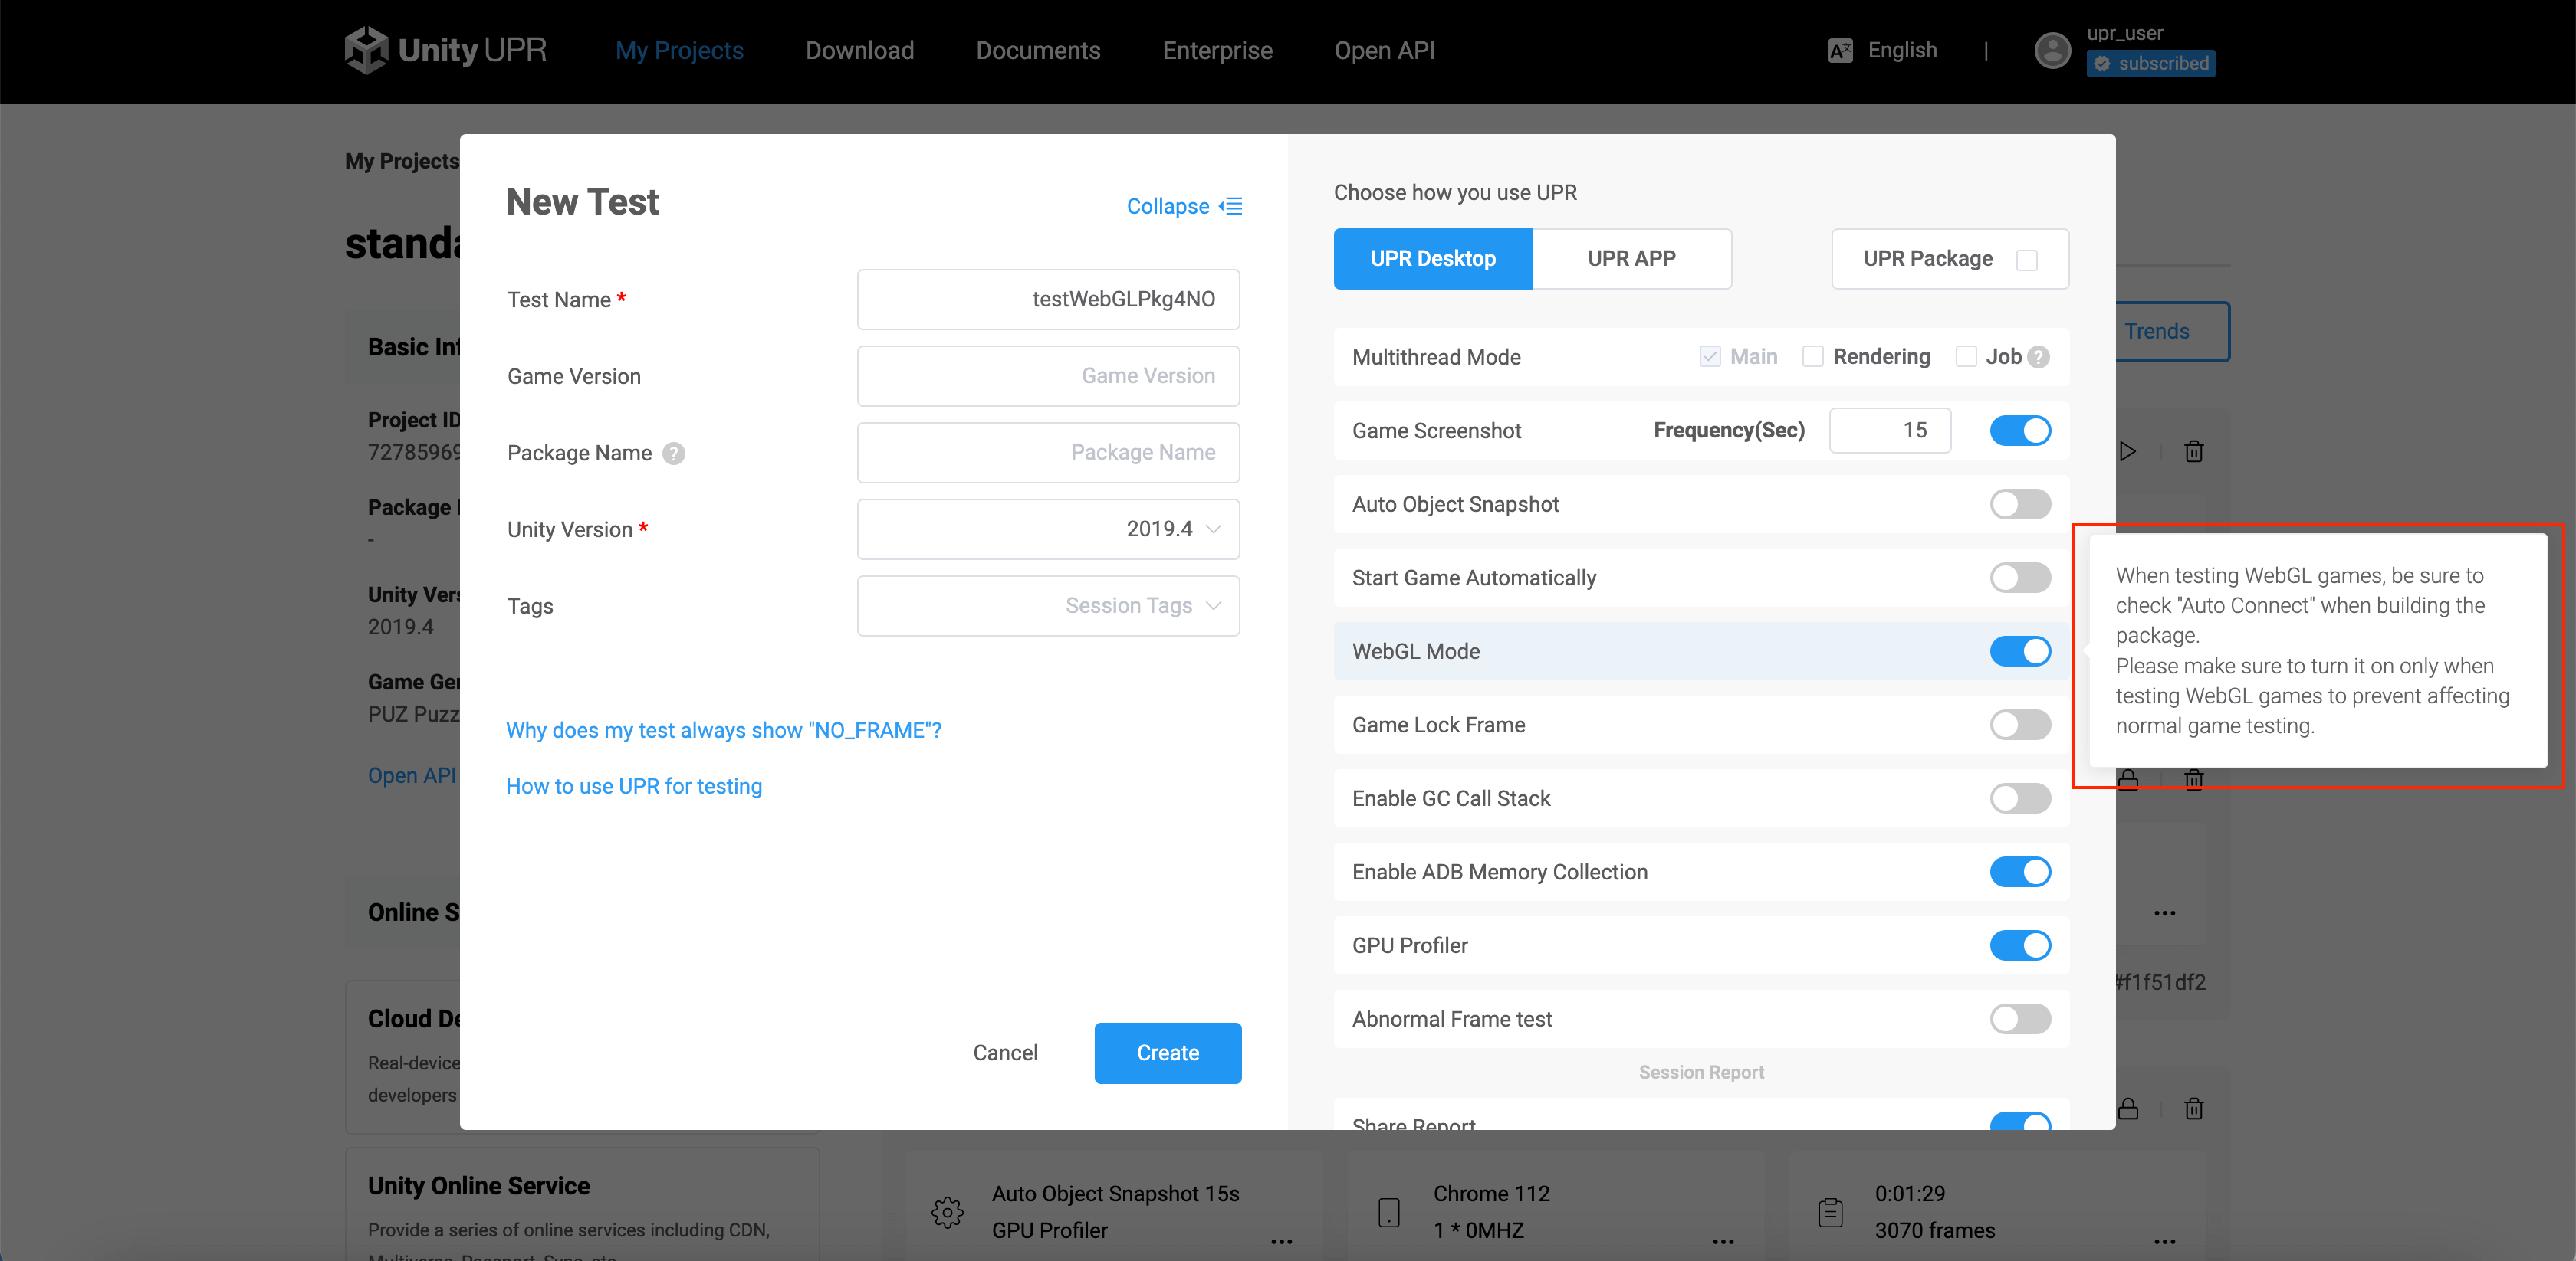The height and width of the screenshot is (1261, 2576).
Task: Open the English language selector
Action: tap(1902, 50)
